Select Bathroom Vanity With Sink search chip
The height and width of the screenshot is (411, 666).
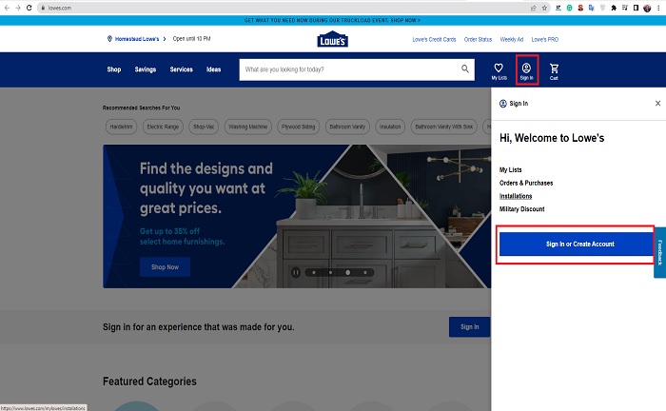click(x=444, y=127)
